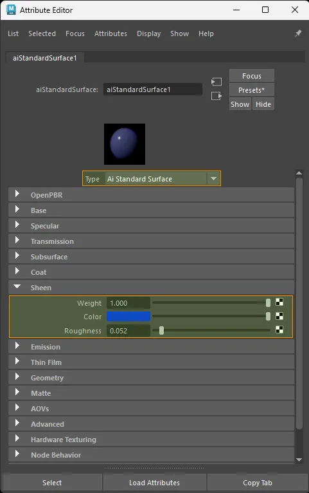Click the vertical scrollbar thumb
309x493 pixels.
click(299, 303)
